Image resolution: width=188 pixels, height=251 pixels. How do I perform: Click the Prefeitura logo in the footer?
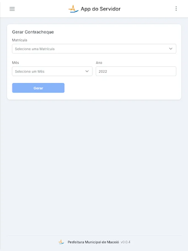(x=61, y=242)
